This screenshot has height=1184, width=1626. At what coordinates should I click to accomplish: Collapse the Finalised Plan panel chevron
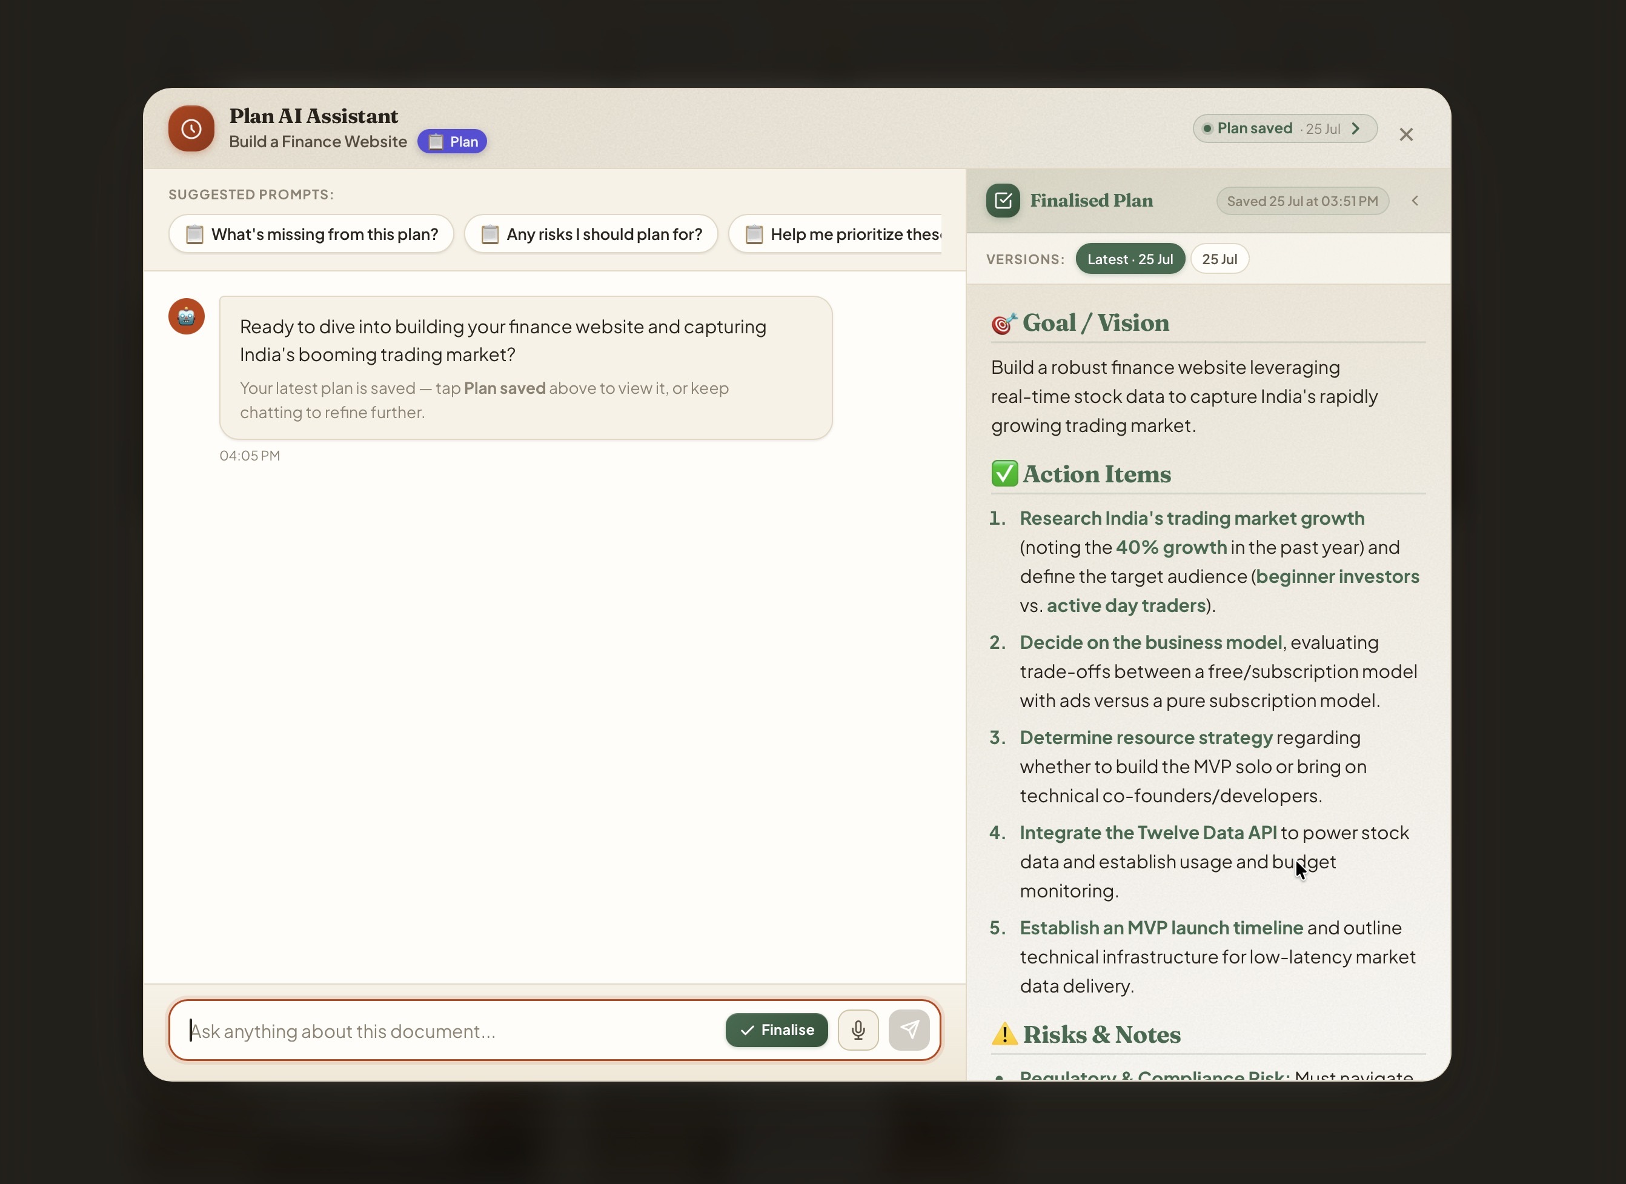pos(1415,202)
